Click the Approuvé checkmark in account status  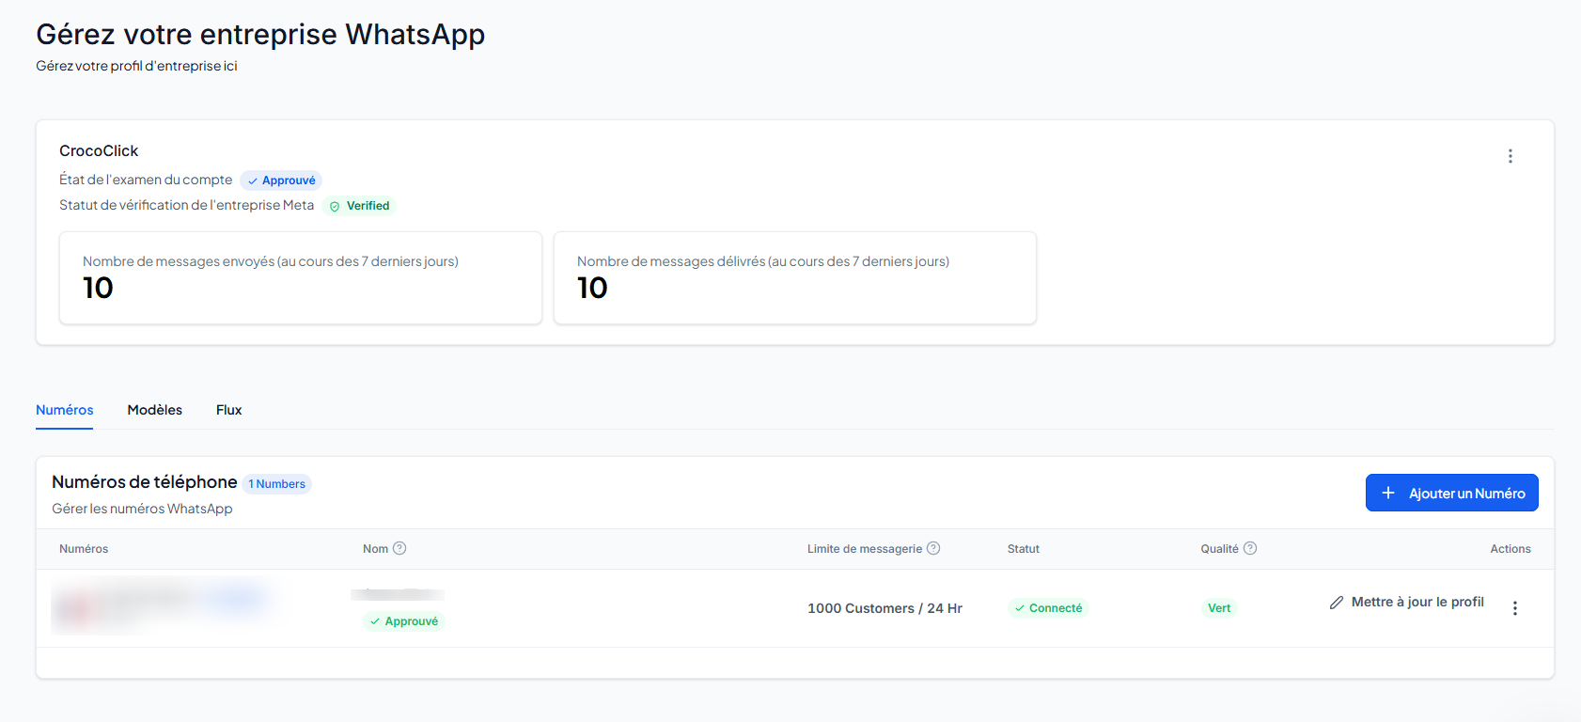coord(253,181)
